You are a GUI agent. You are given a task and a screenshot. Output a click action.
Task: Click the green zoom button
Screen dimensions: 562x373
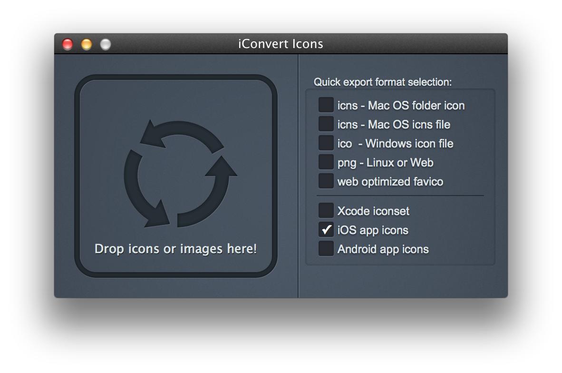[104, 44]
